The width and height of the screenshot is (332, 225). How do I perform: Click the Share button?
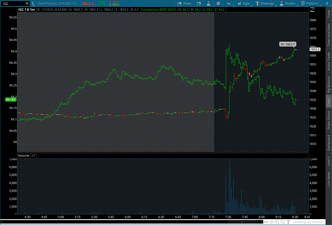(x=184, y=3)
